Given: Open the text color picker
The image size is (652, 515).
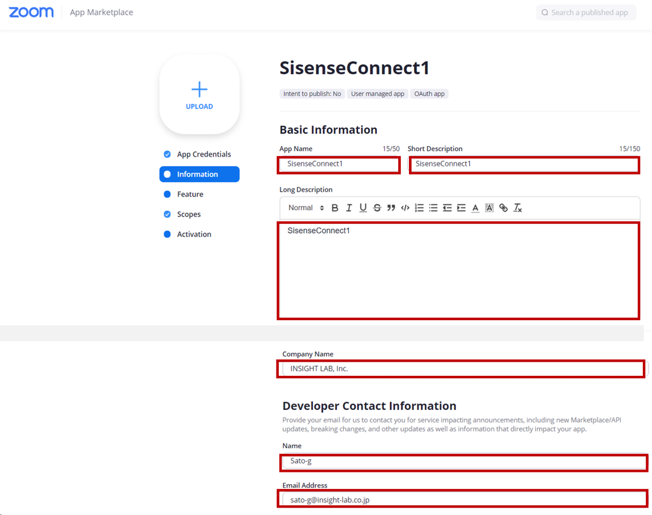Looking at the screenshot, I should (475, 208).
